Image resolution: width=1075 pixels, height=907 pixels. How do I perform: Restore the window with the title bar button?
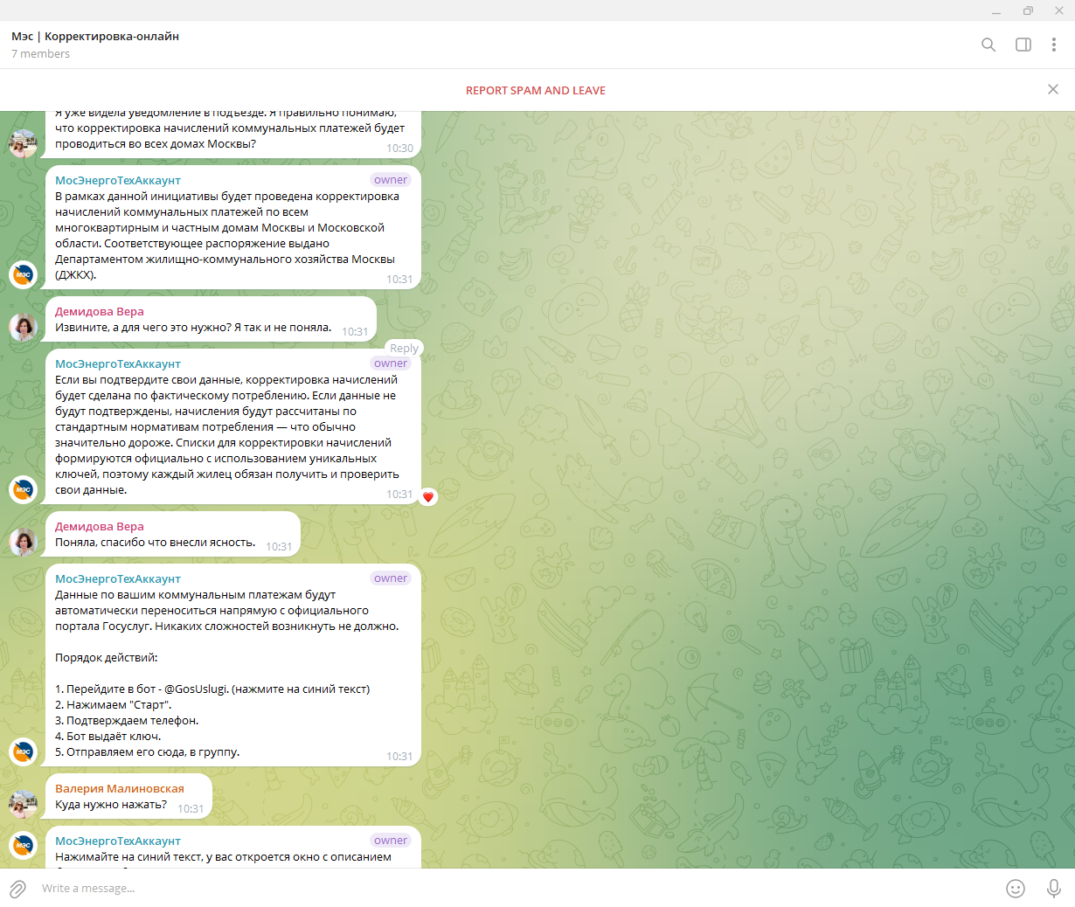click(x=1028, y=10)
